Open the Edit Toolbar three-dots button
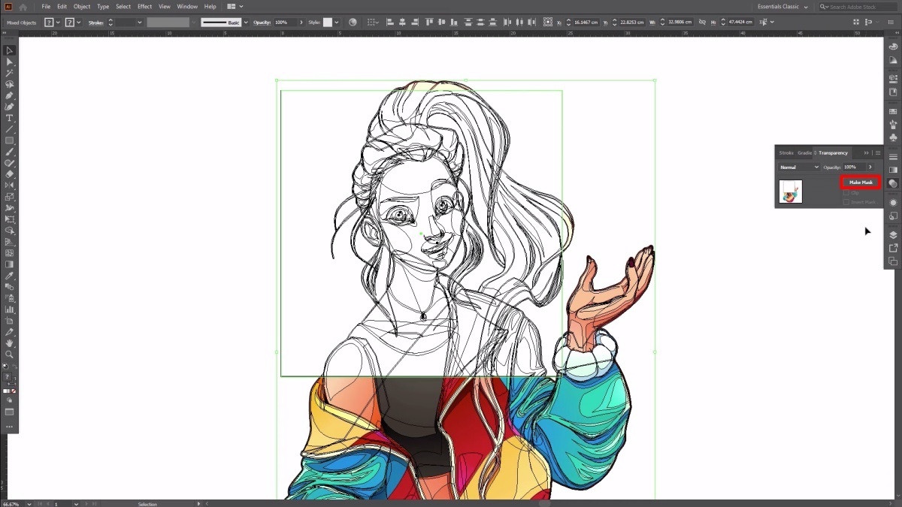Viewport: 902px width, 507px height. [x=10, y=427]
